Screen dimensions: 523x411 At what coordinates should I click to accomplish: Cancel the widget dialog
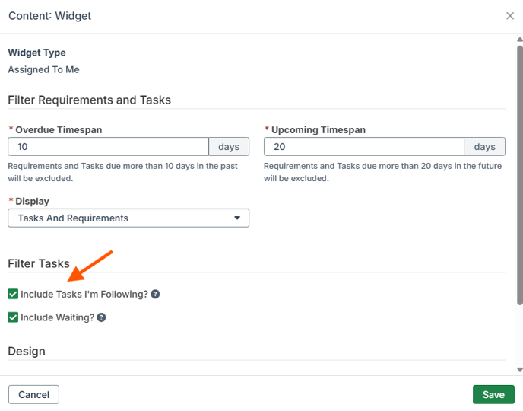[33, 395]
